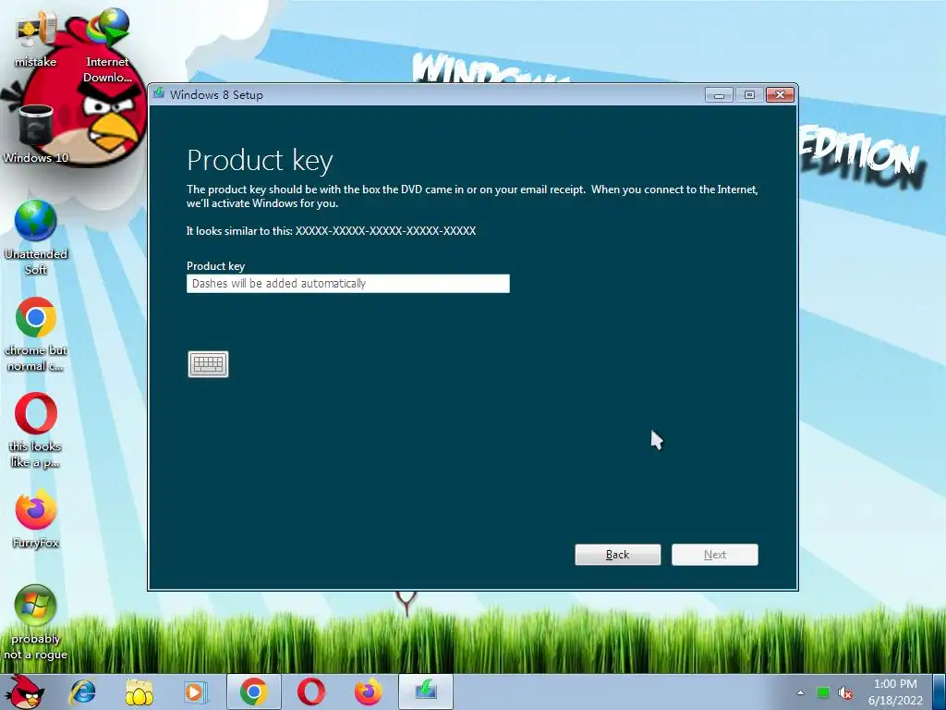The width and height of the screenshot is (946, 710).
Task: Click the Windows 8 Setup title icon
Action: tap(159, 93)
